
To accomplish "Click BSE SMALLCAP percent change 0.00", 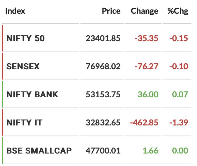I will pos(180,151).
